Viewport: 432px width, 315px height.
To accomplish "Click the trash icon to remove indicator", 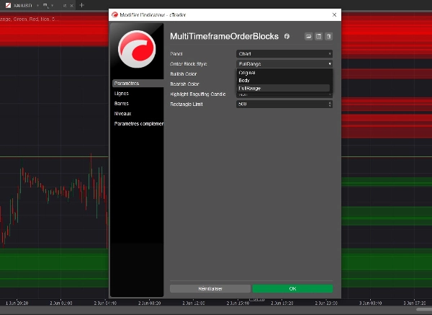I will click(x=329, y=37).
